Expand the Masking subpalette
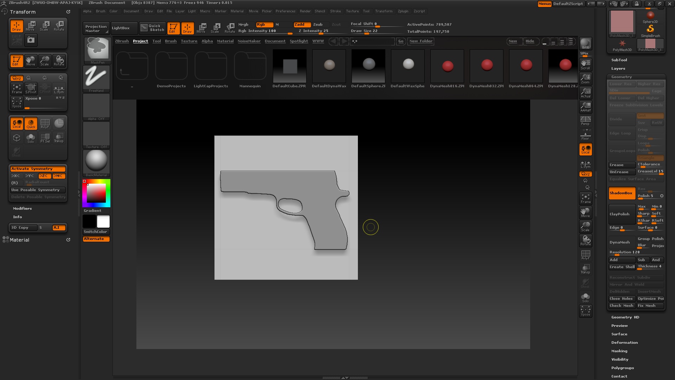Image resolution: width=675 pixels, height=380 pixels. pos(619,351)
